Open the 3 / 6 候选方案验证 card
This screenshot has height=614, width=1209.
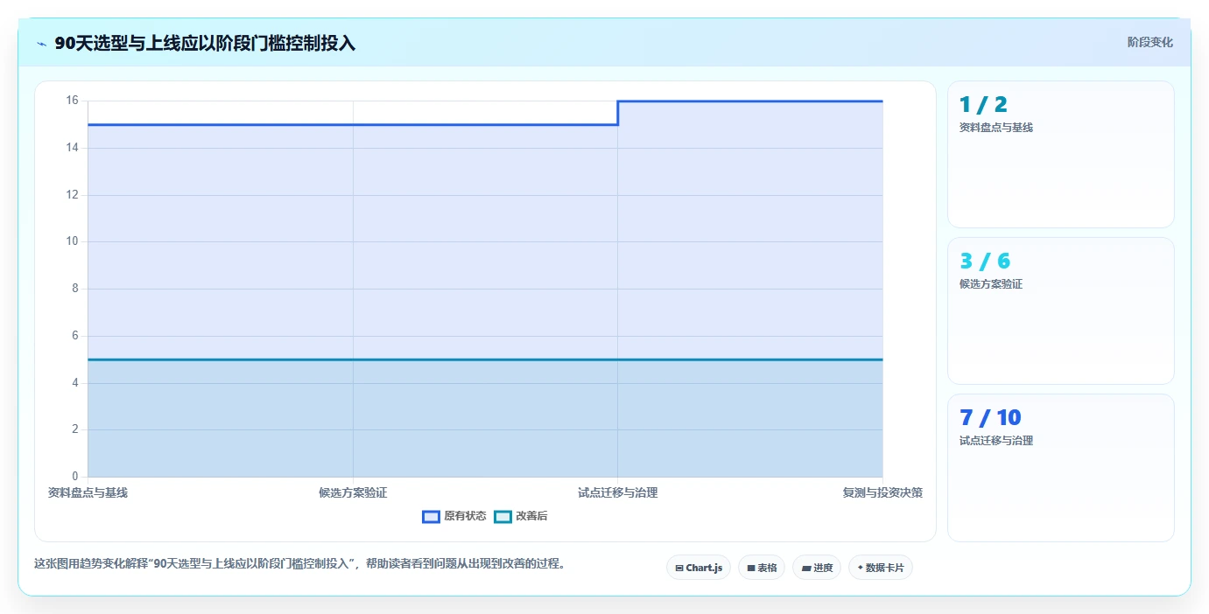coord(1060,310)
